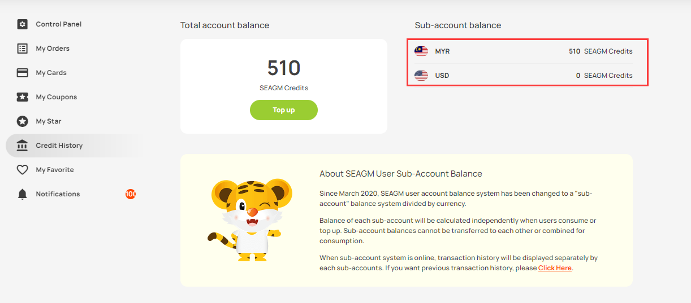Open the My Orders list icon
This screenshot has height=303, width=691.
pyautogui.click(x=22, y=49)
